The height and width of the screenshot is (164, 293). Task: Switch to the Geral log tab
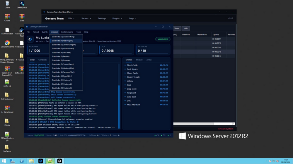pos(32,60)
